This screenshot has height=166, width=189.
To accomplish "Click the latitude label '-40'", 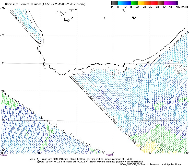I will click(x=2, y=150).
